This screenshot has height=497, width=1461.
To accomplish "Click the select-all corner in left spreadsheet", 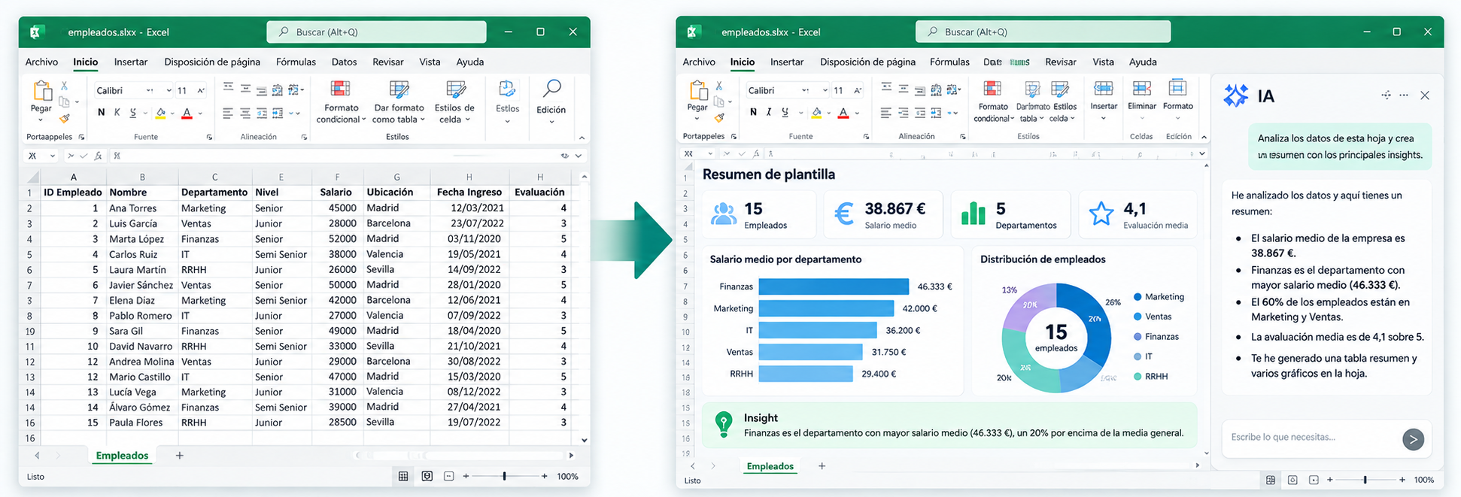I will pyautogui.click(x=32, y=177).
